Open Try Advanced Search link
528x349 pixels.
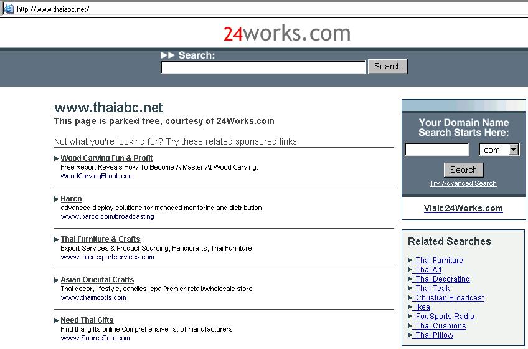pos(463,183)
